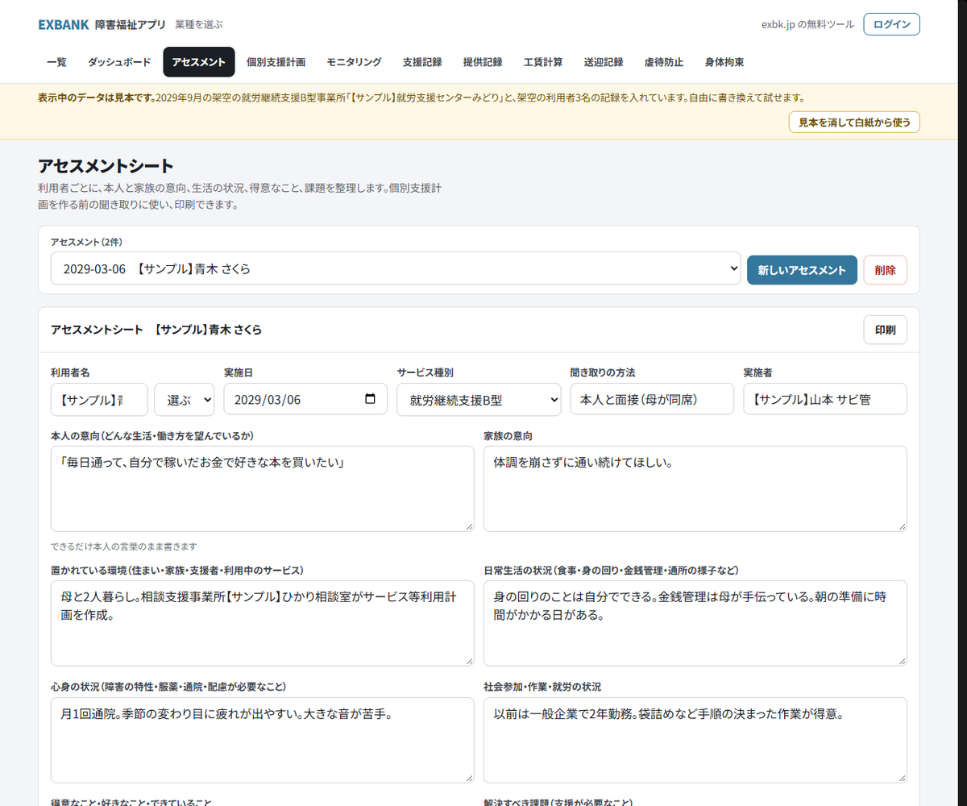Expand the assessment selection dropdown
The height and width of the screenshot is (806, 967).
point(396,268)
